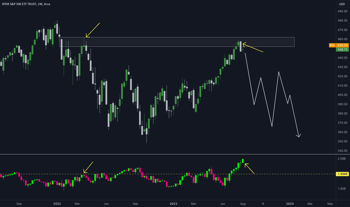The height and width of the screenshot is (207, 350).
Task: Click the Aug label on time axis
Action: point(243,204)
